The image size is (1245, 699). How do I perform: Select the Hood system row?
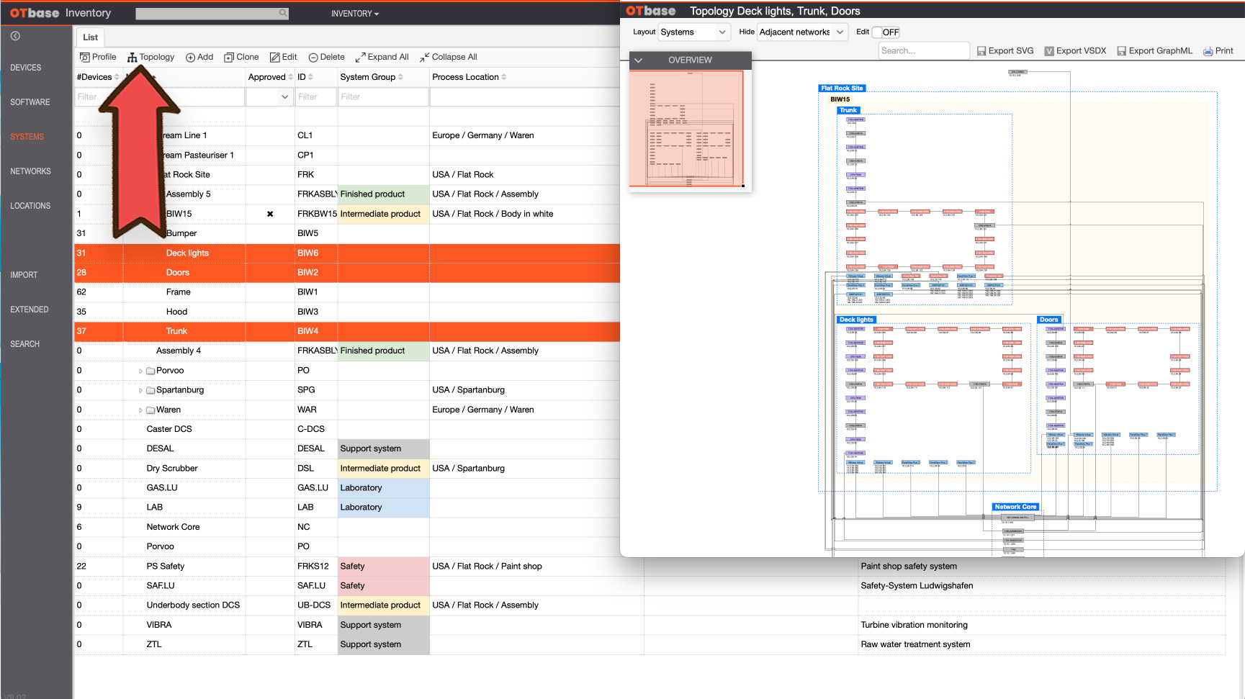click(x=347, y=312)
